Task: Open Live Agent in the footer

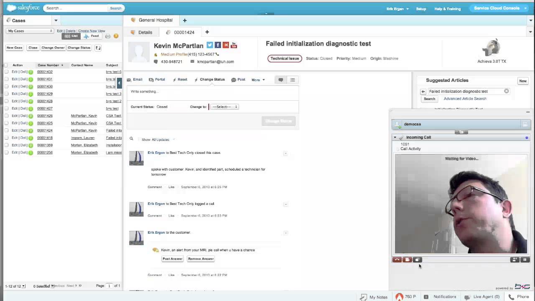Action: pyautogui.click(x=481, y=297)
